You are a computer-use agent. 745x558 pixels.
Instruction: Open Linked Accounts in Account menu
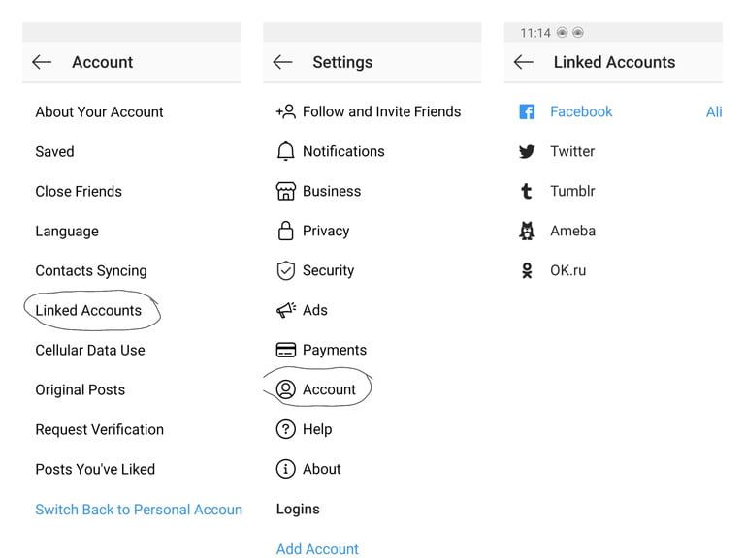pyautogui.click(x=88, y=310)
